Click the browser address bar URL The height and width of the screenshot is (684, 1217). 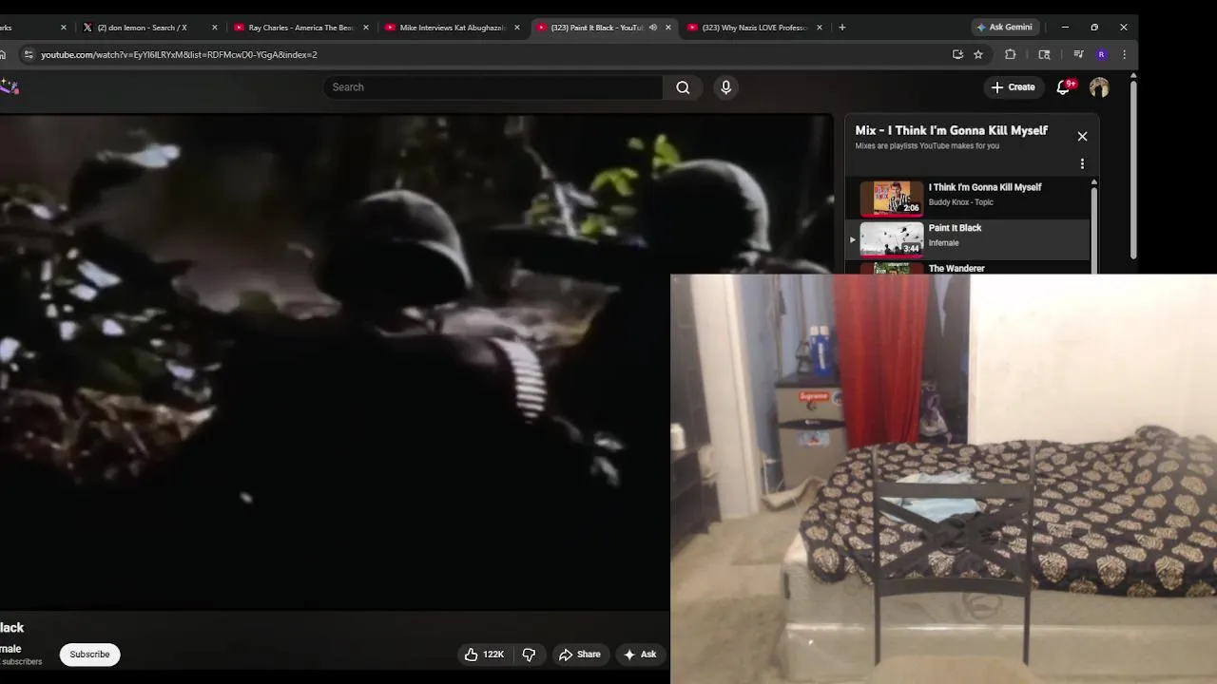pyautogui.click(x=179, y=54)
